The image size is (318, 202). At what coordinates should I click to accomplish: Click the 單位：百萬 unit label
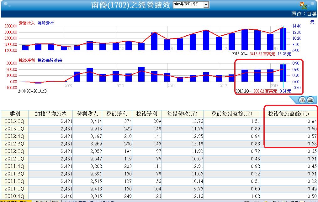[x=304, y=14]
